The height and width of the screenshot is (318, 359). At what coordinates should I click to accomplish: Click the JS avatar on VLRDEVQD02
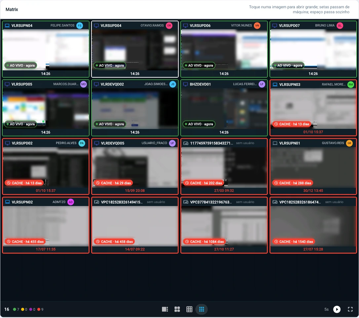click(x=173, y=84)
